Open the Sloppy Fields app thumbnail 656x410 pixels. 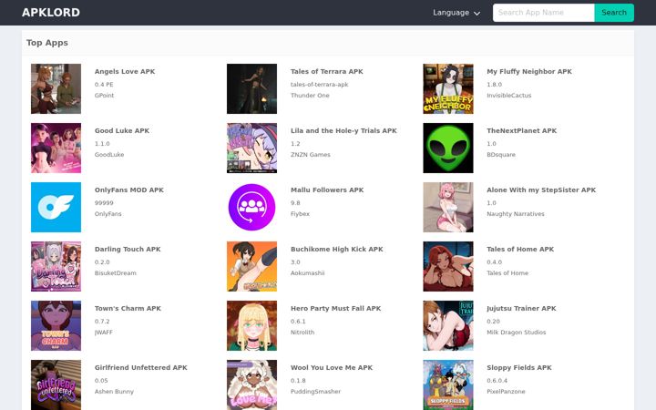coord(448,384)
